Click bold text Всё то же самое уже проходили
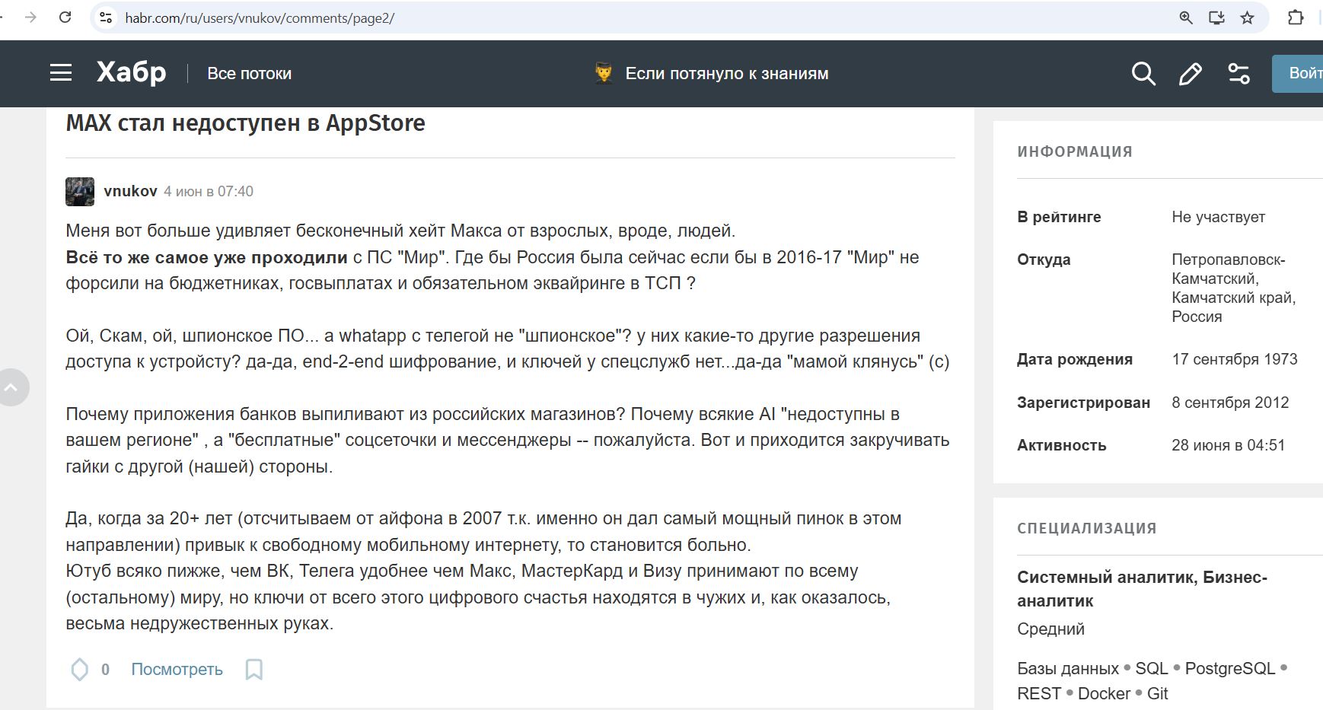Screen dimensions: 1323x710 pyautogui.click(x=206, y=257)
